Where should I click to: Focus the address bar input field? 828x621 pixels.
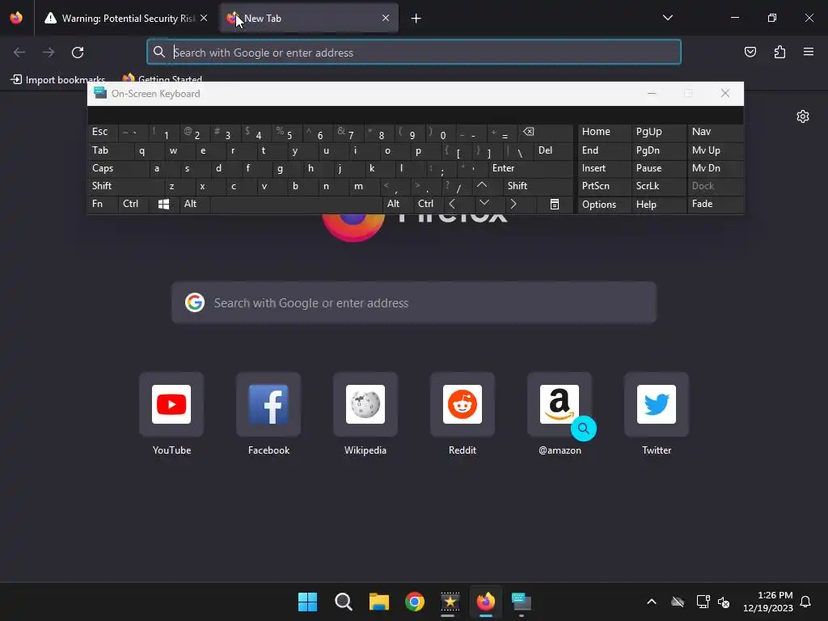click(x=414, y=53)
